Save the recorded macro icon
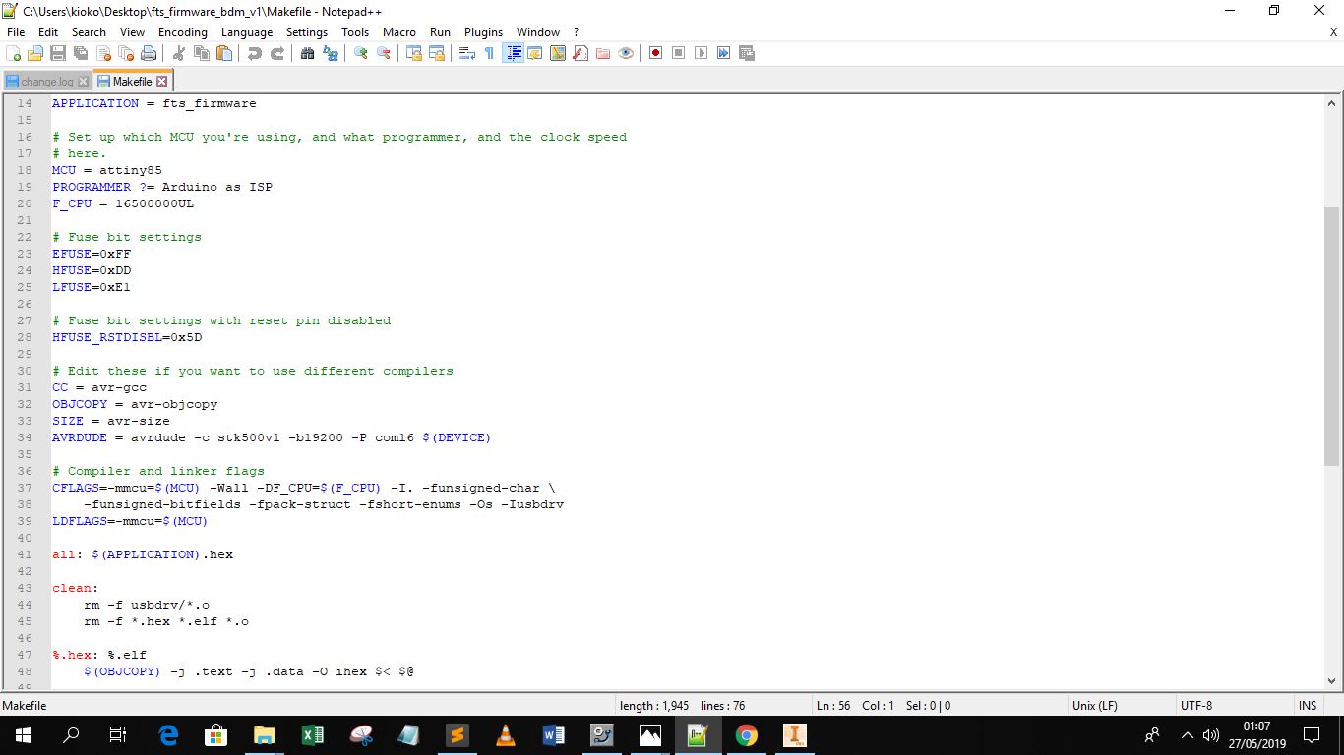The image size is (1344, 755). tap(747, 53)
